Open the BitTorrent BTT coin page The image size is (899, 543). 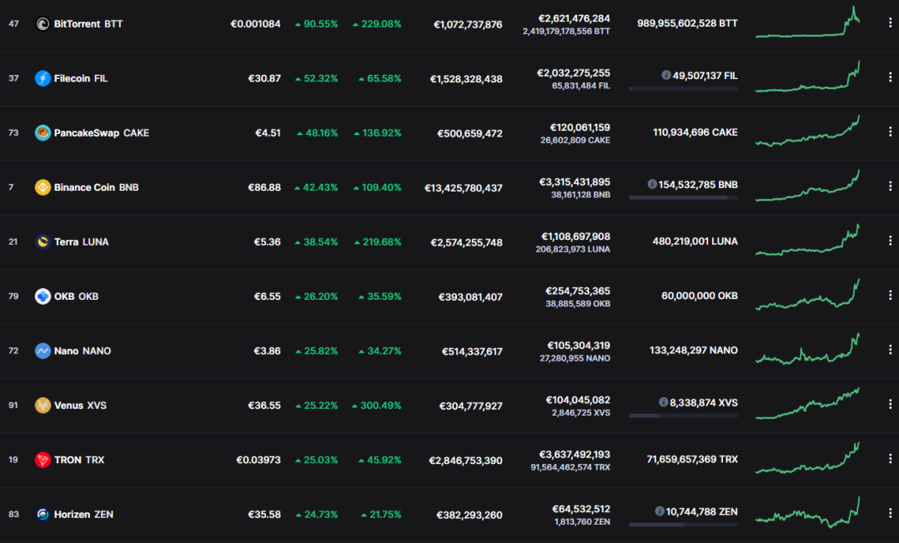tap(88, 24)
